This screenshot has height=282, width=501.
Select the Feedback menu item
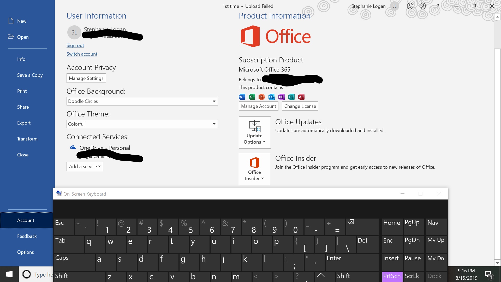coord(27,236)
